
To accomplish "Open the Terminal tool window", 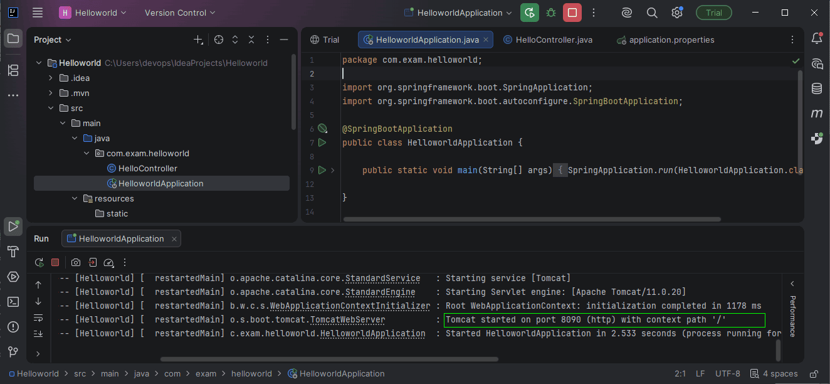I will [13, 301].
